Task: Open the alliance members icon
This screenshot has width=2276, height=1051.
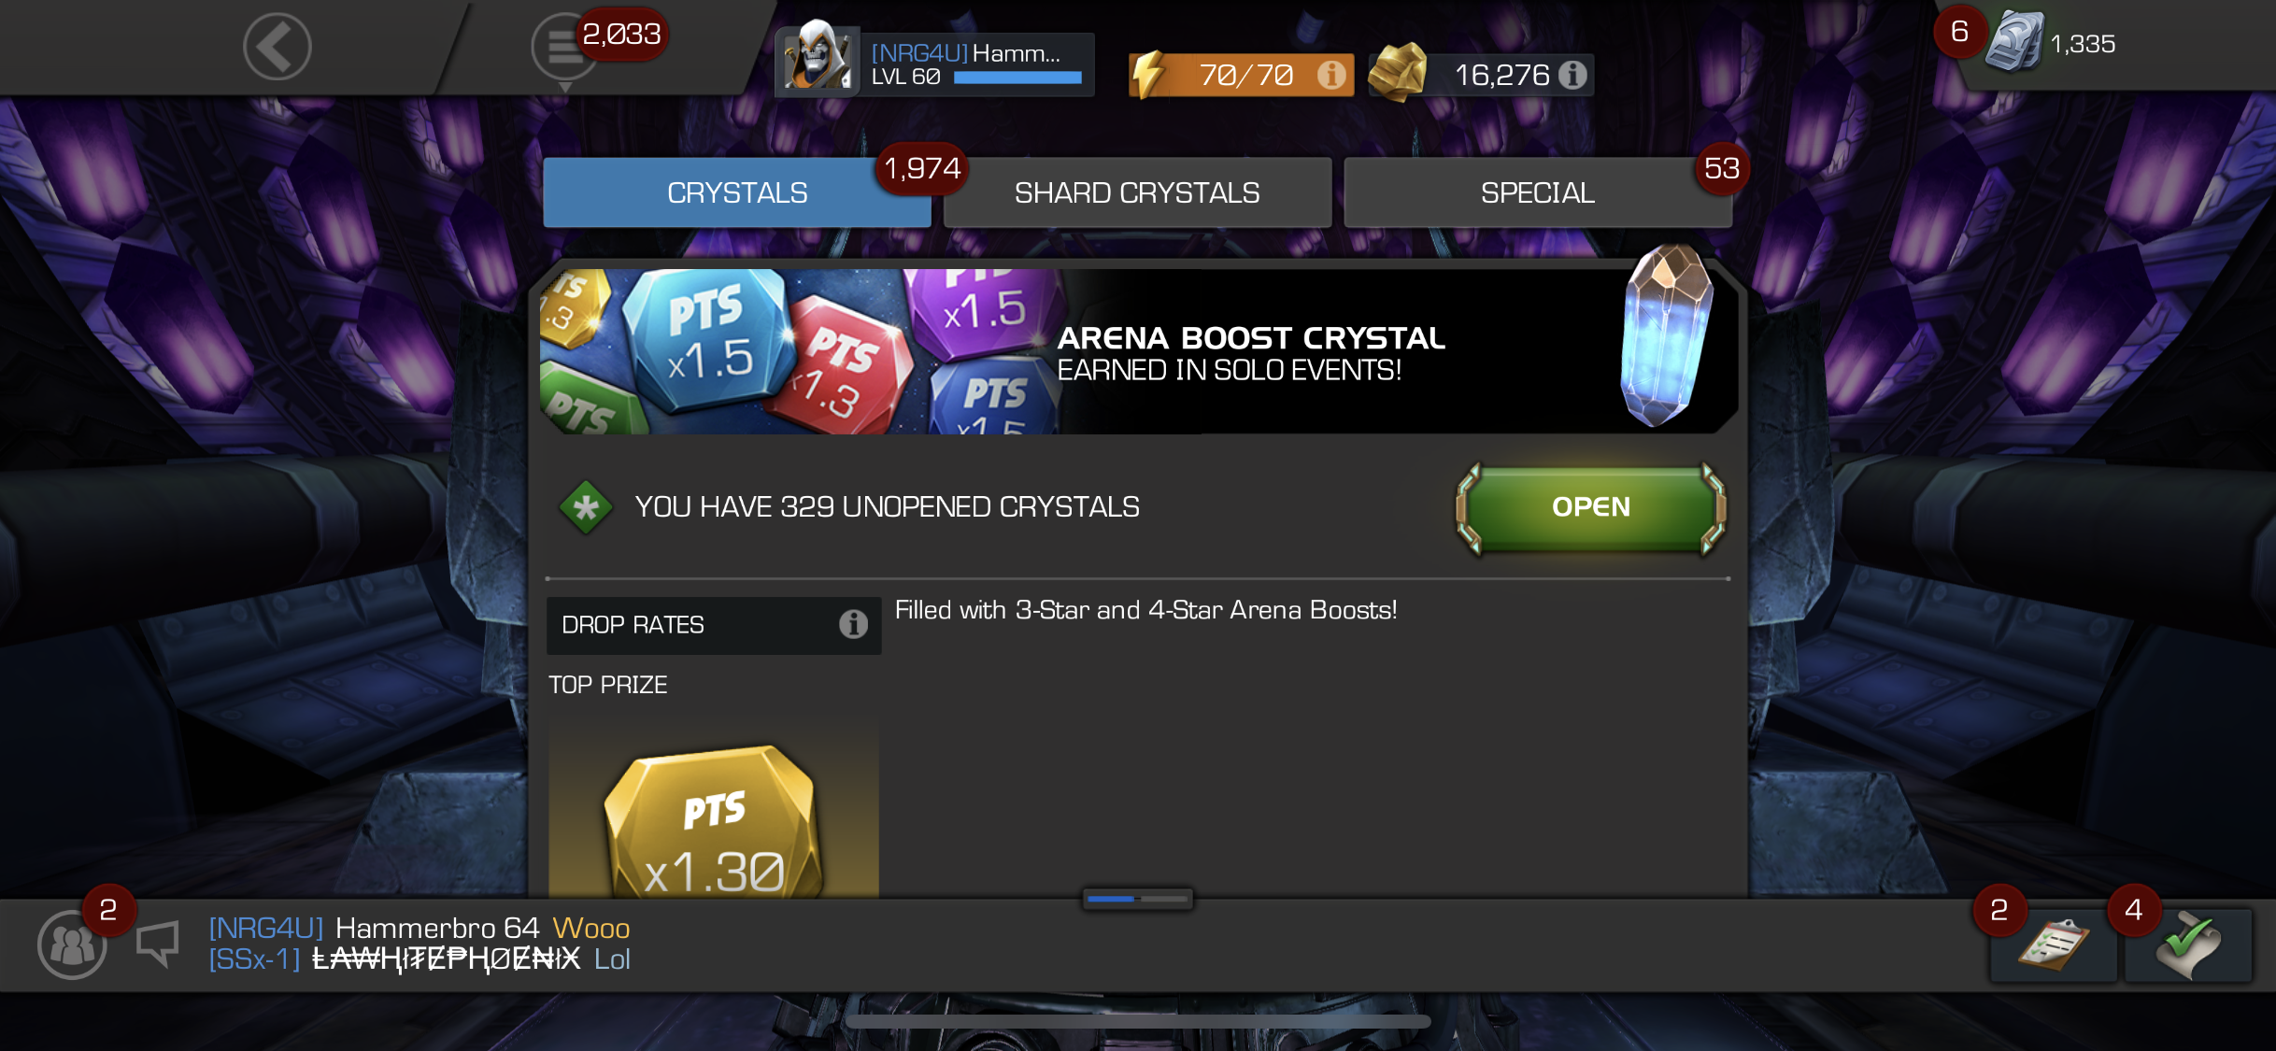Action: (x=71, y=944)
